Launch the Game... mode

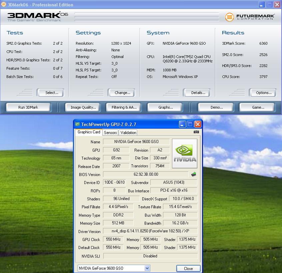257,107
